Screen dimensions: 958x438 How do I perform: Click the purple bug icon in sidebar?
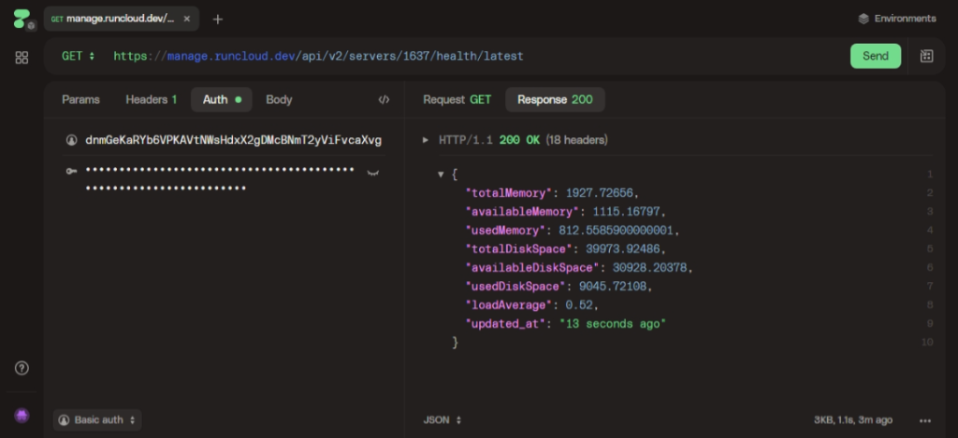(22, 415)
